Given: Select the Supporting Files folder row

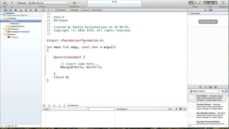Looking at the screenshot, I should point(21,26).
